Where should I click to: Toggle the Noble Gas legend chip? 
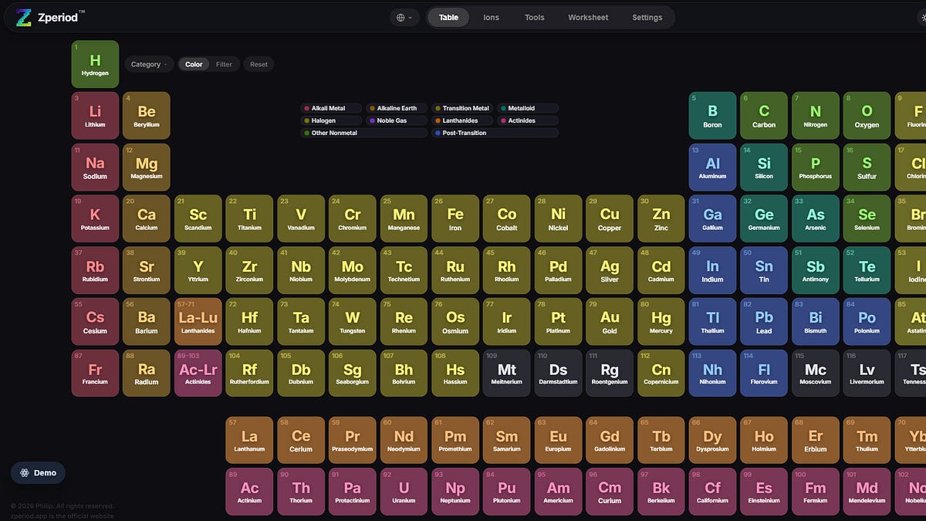[396, 120]
